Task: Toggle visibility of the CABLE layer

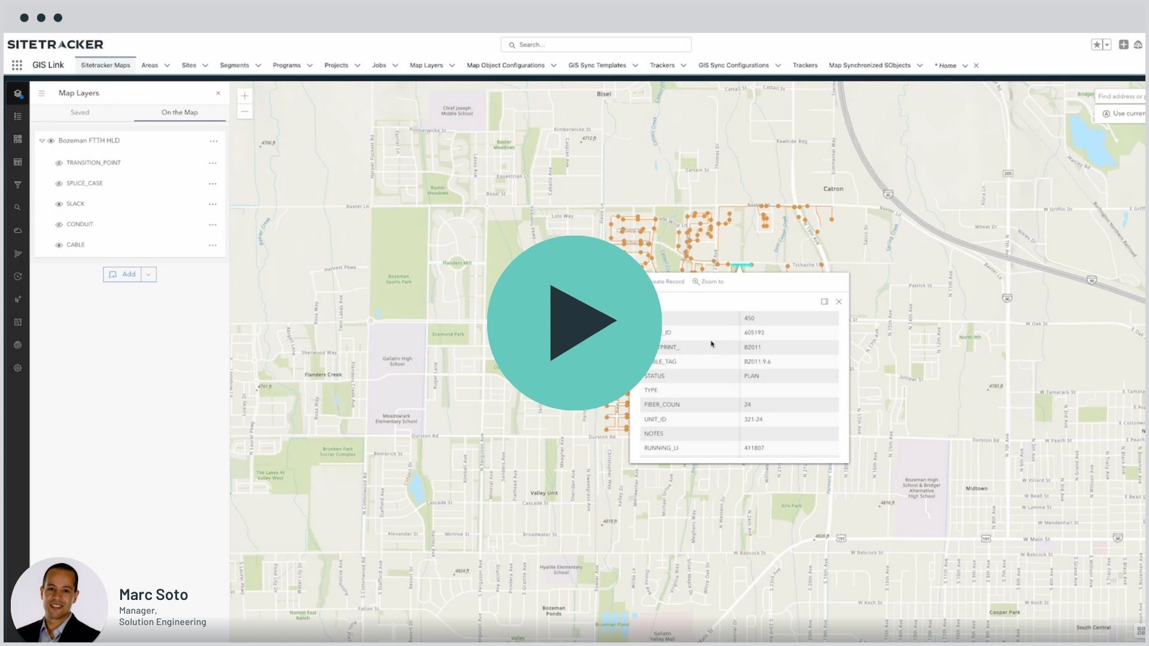Action: point(58,245)
